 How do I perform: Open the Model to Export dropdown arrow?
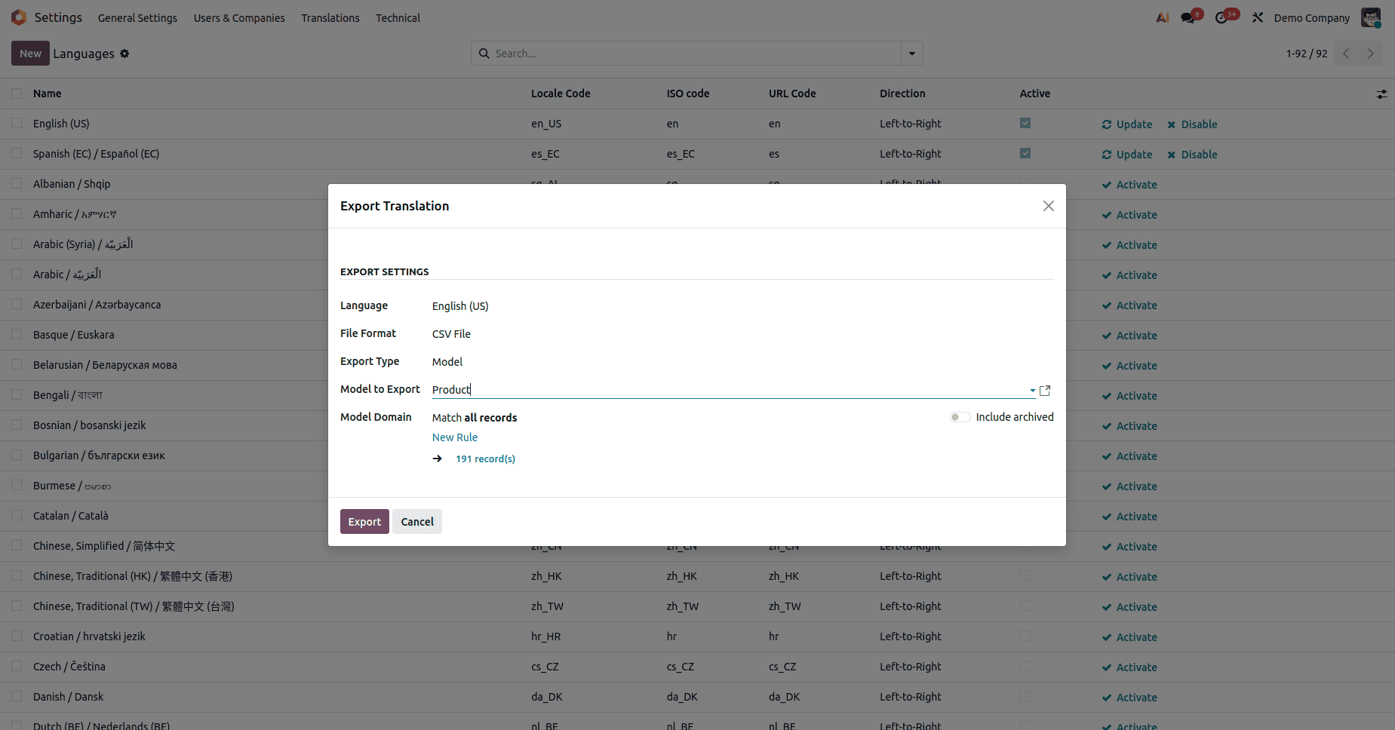tap(1032, 391)
